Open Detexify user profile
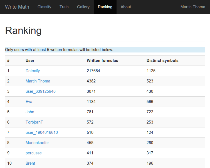The width and height of the screenshot is (210, 168). 33,71
